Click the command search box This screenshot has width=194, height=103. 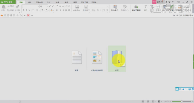[187, 16]
